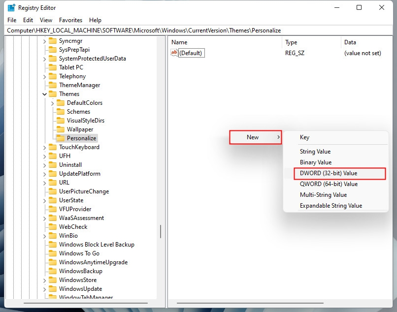Select the WindowsAnytimeUpgrade key
Screen dimensions: 397x312
tap(93, 262)
